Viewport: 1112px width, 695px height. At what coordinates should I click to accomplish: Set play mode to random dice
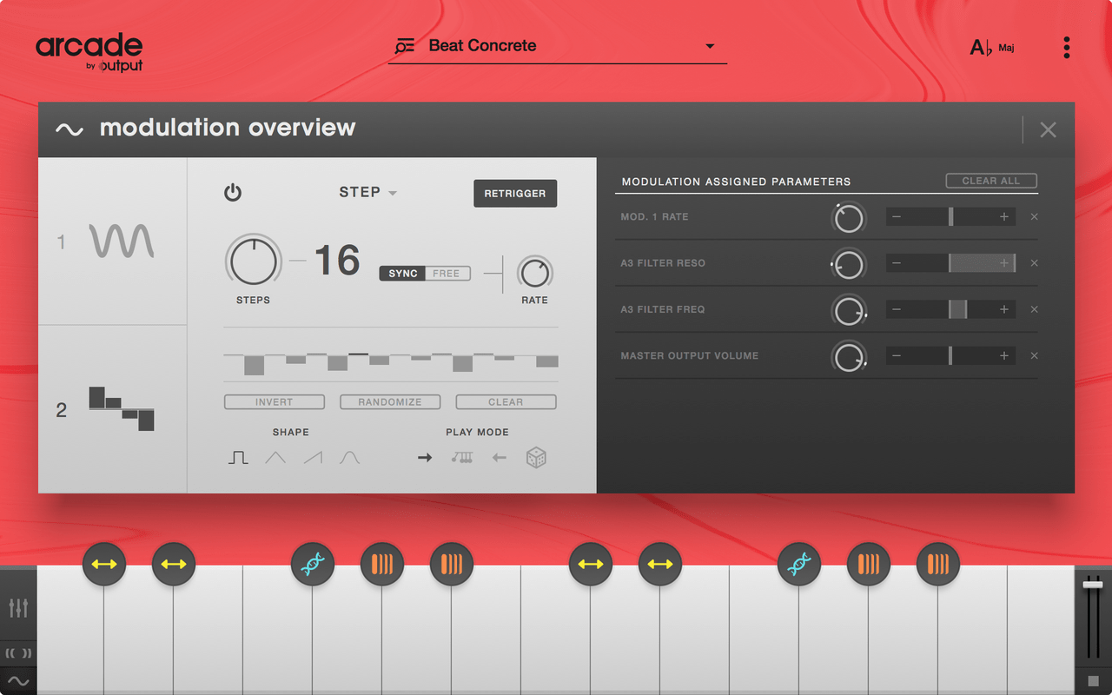tap(536, 458)
